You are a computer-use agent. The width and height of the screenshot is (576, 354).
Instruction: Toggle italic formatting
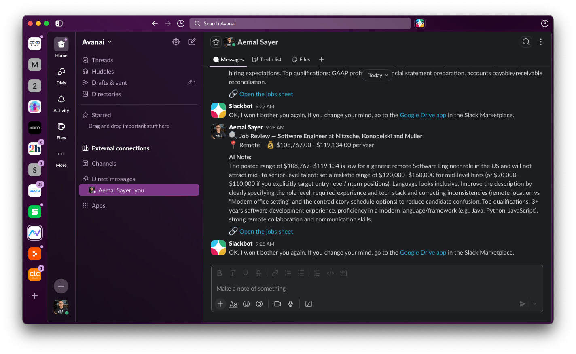[x=233, y=273]
